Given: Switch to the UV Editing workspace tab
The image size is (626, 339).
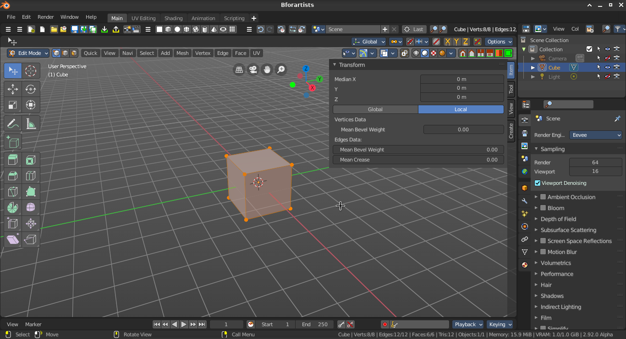Looking at the screenshot, I should click(x=143, y=18).
